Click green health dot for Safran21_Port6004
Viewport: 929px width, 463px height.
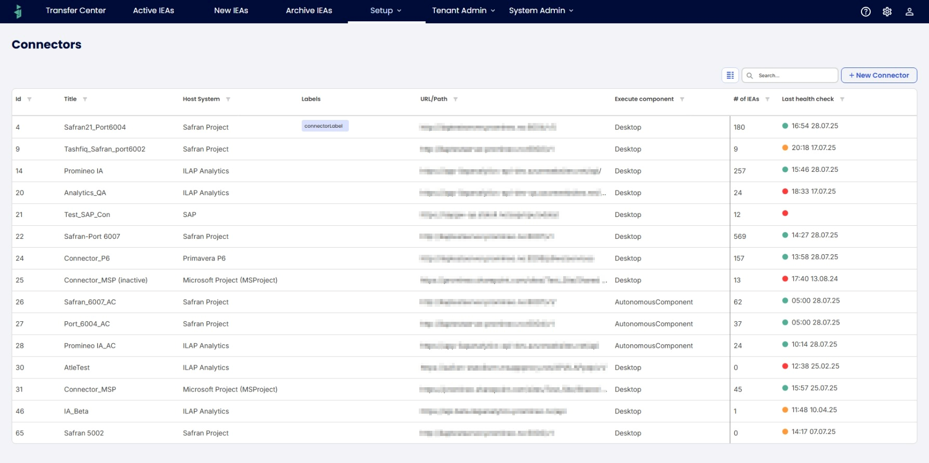click(x=785, y=126)
